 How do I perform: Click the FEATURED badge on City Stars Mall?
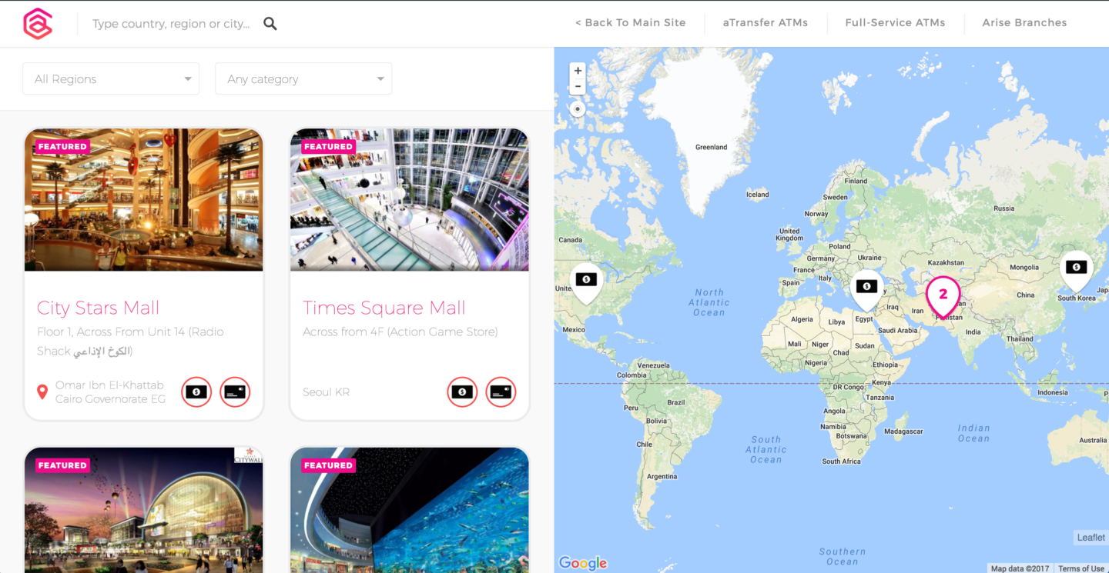[62, 147]
